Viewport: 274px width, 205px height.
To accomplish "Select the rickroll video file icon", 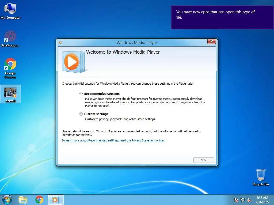I will (x=10, y=94).
